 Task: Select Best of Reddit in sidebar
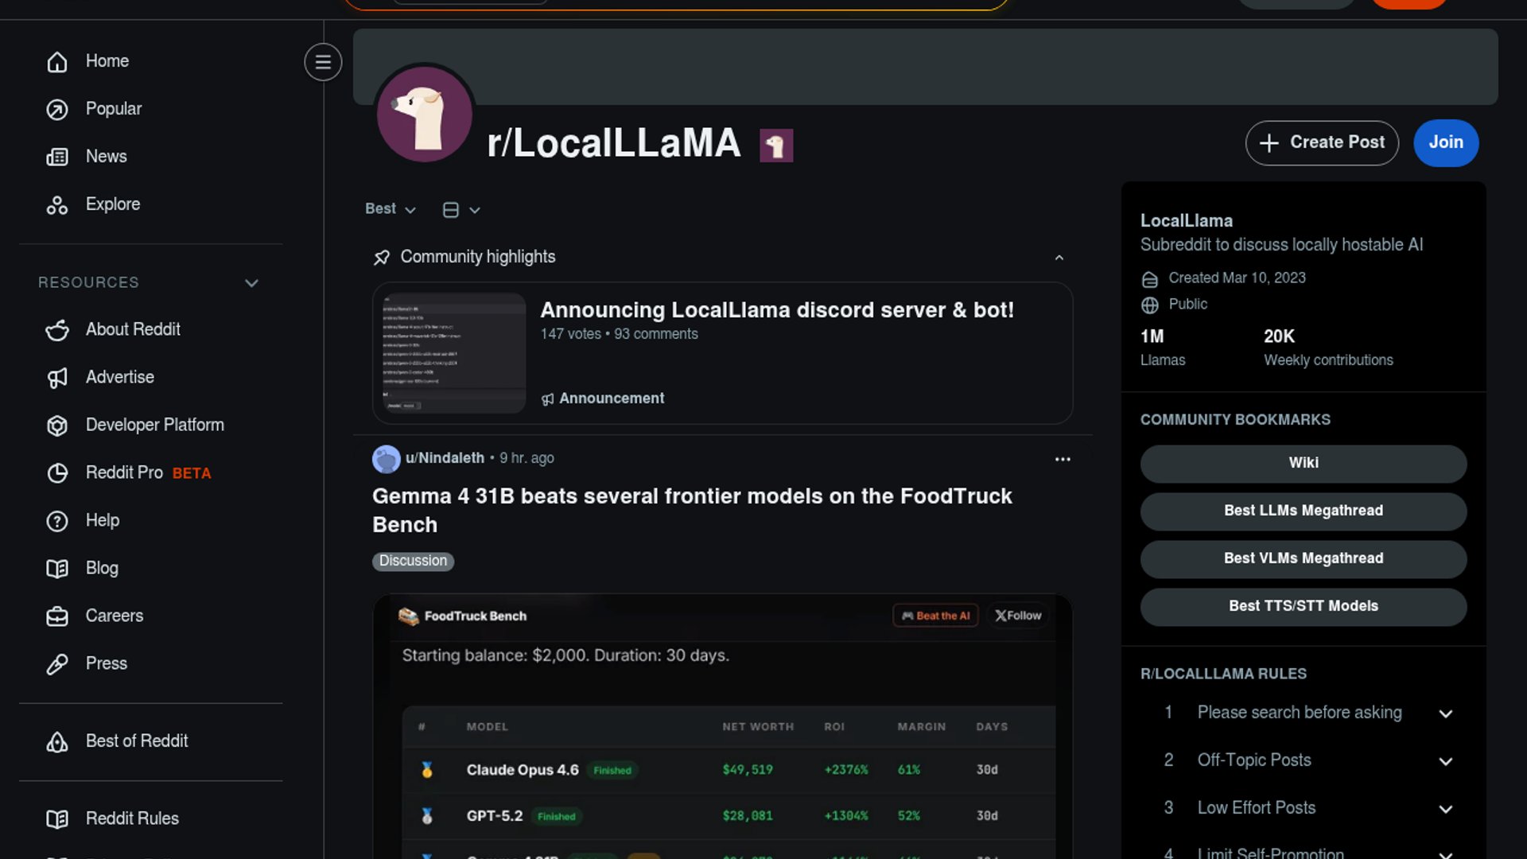(x=136, y=741)
